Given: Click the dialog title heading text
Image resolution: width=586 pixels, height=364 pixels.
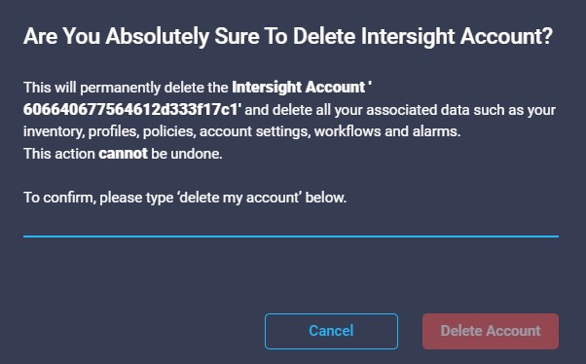Looking at the screenshot, I should pos(288,37).
